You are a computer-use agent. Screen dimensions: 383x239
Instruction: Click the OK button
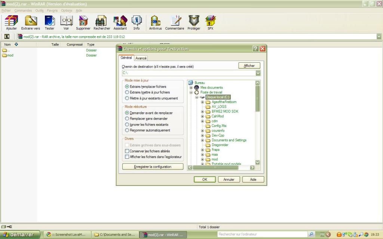[205, 180]
